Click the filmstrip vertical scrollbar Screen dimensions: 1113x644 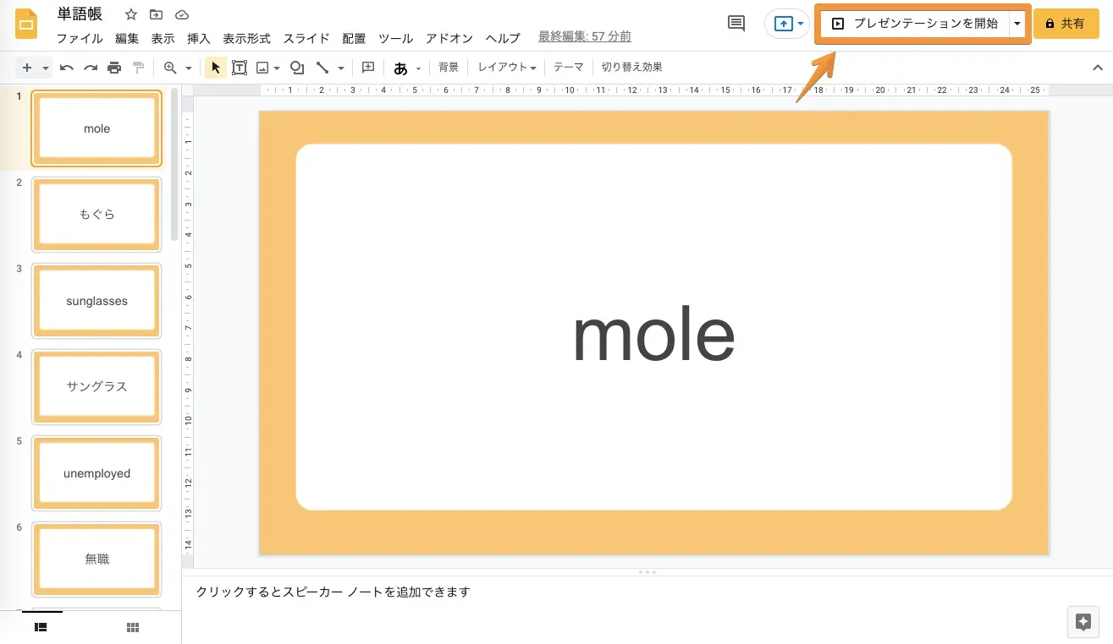coord(174,165)
